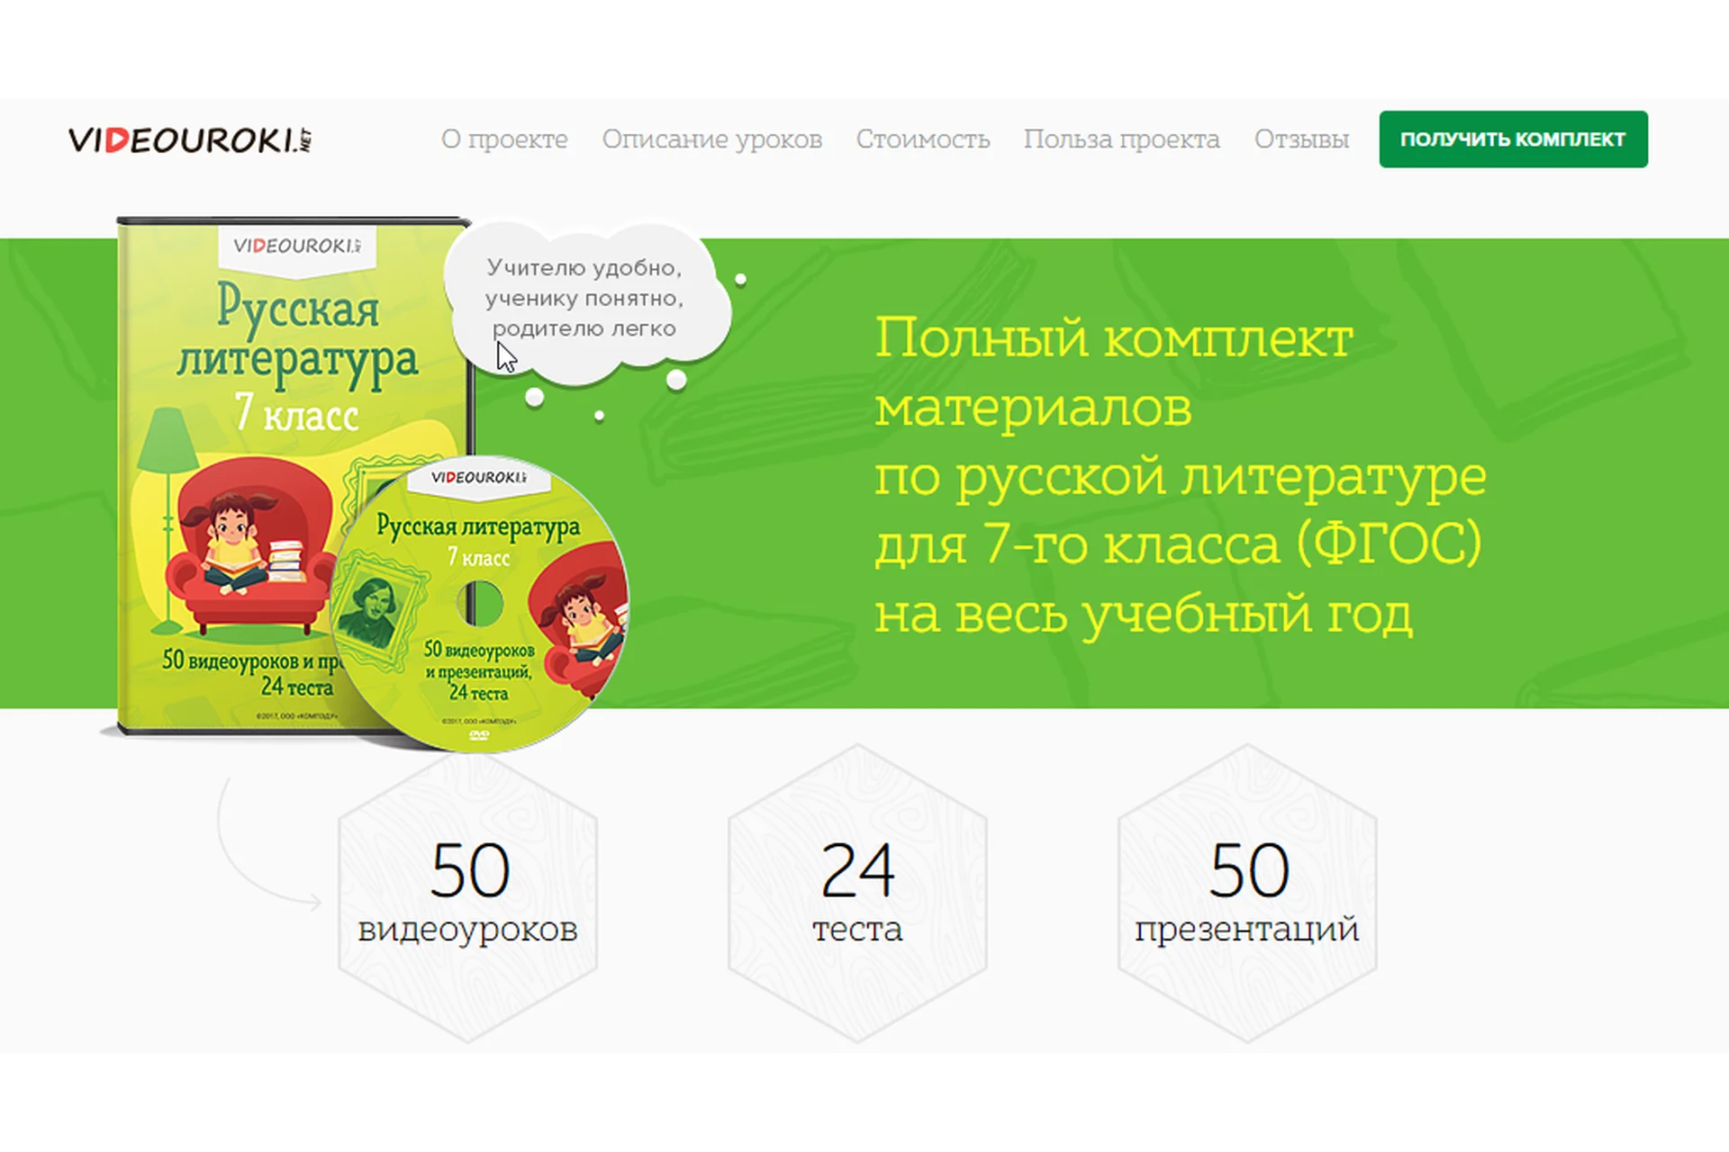Open the Описание уроков section
This screenshot has width=1729, height=1152.
[x=713, y=139]
